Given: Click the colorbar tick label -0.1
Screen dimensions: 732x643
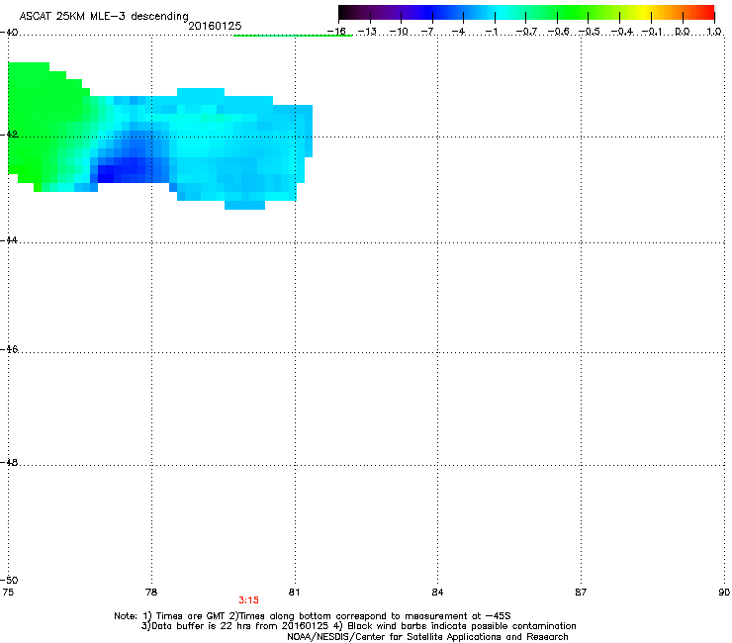Looking at the screenshot, I should (652, 32).
